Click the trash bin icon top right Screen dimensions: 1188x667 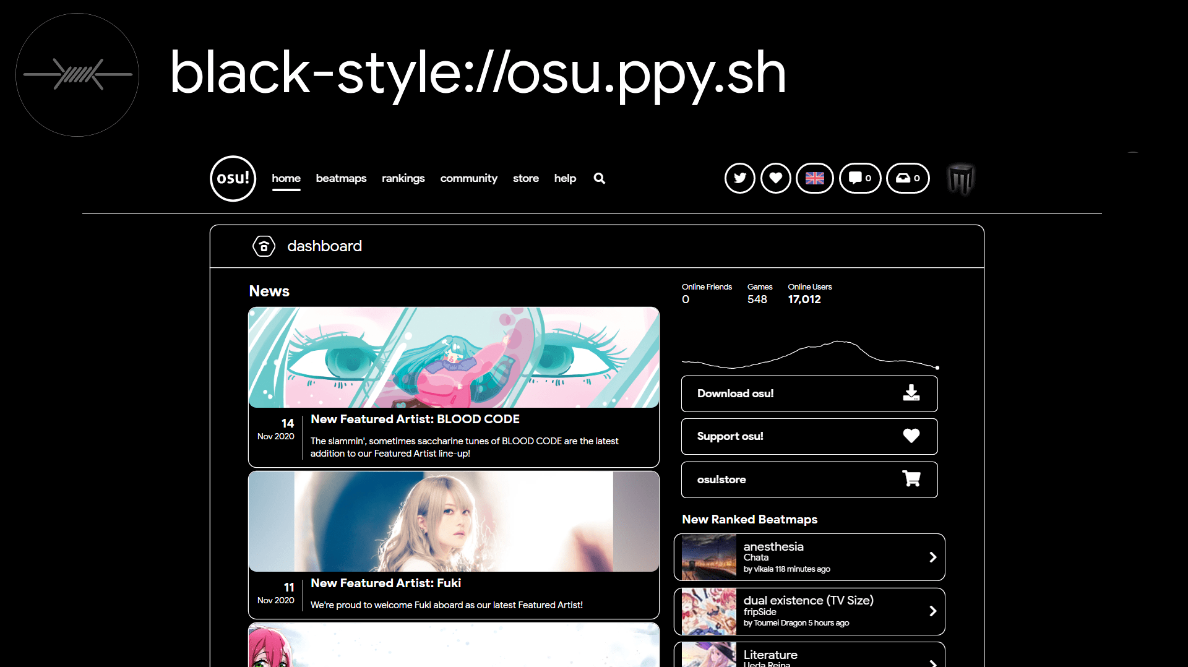pos(962,178)
